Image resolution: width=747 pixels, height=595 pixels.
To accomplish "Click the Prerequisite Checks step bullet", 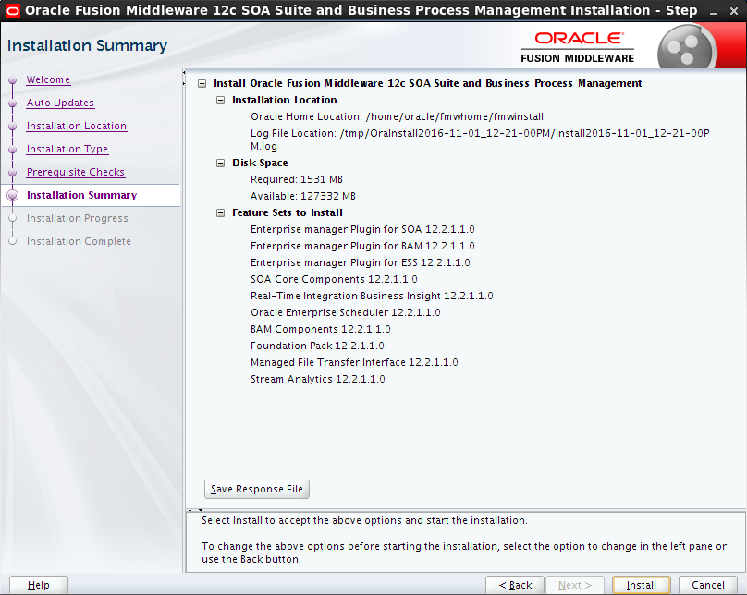I will pyautogui.click(x=11, y=172).
